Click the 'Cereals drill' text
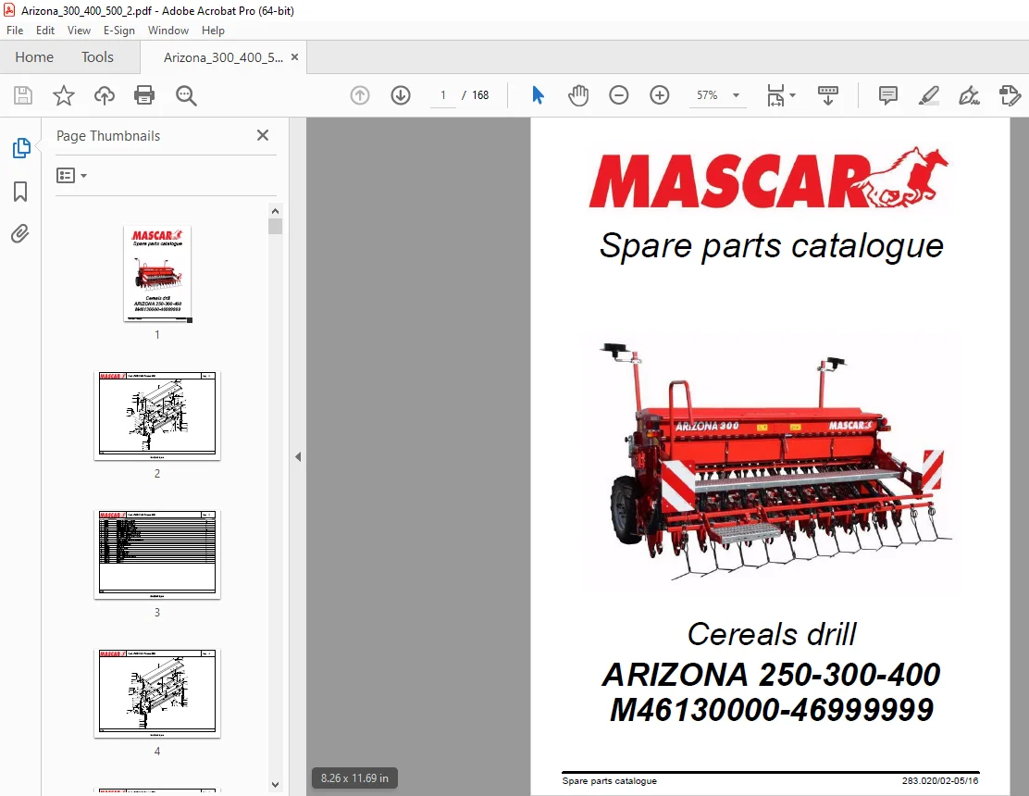 [x=772, y=634]
